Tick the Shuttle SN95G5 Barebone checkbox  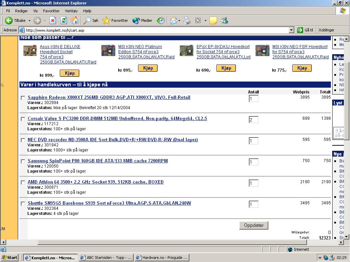[23, 204]
